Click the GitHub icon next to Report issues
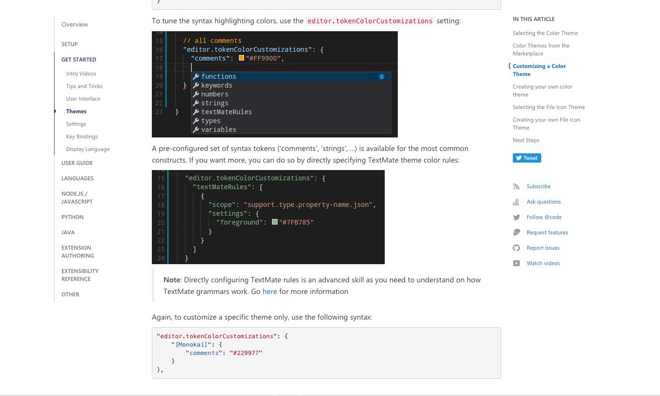 click(517, 247)
